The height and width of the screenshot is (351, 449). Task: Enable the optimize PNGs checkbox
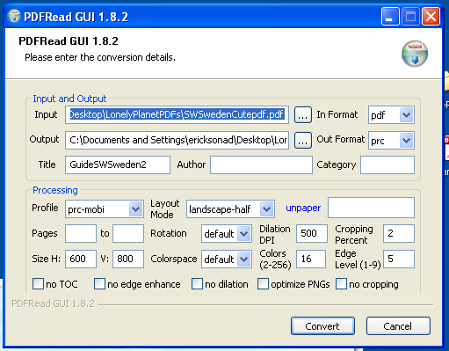[263, 284]
